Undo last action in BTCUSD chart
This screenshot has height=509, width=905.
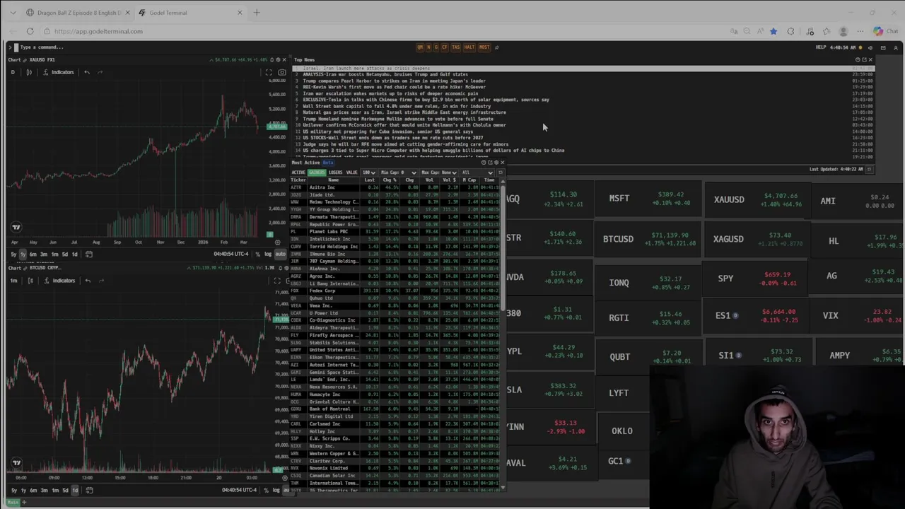(88, 281)
